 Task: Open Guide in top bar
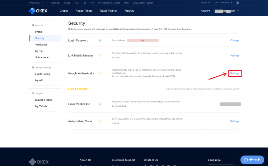pyautogui.click(x=67, y=3)
